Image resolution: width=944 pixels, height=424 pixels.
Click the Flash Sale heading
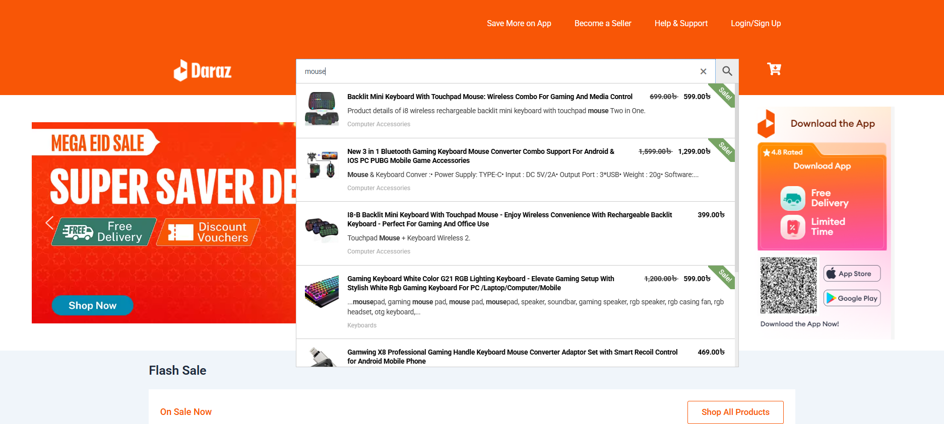177,371
